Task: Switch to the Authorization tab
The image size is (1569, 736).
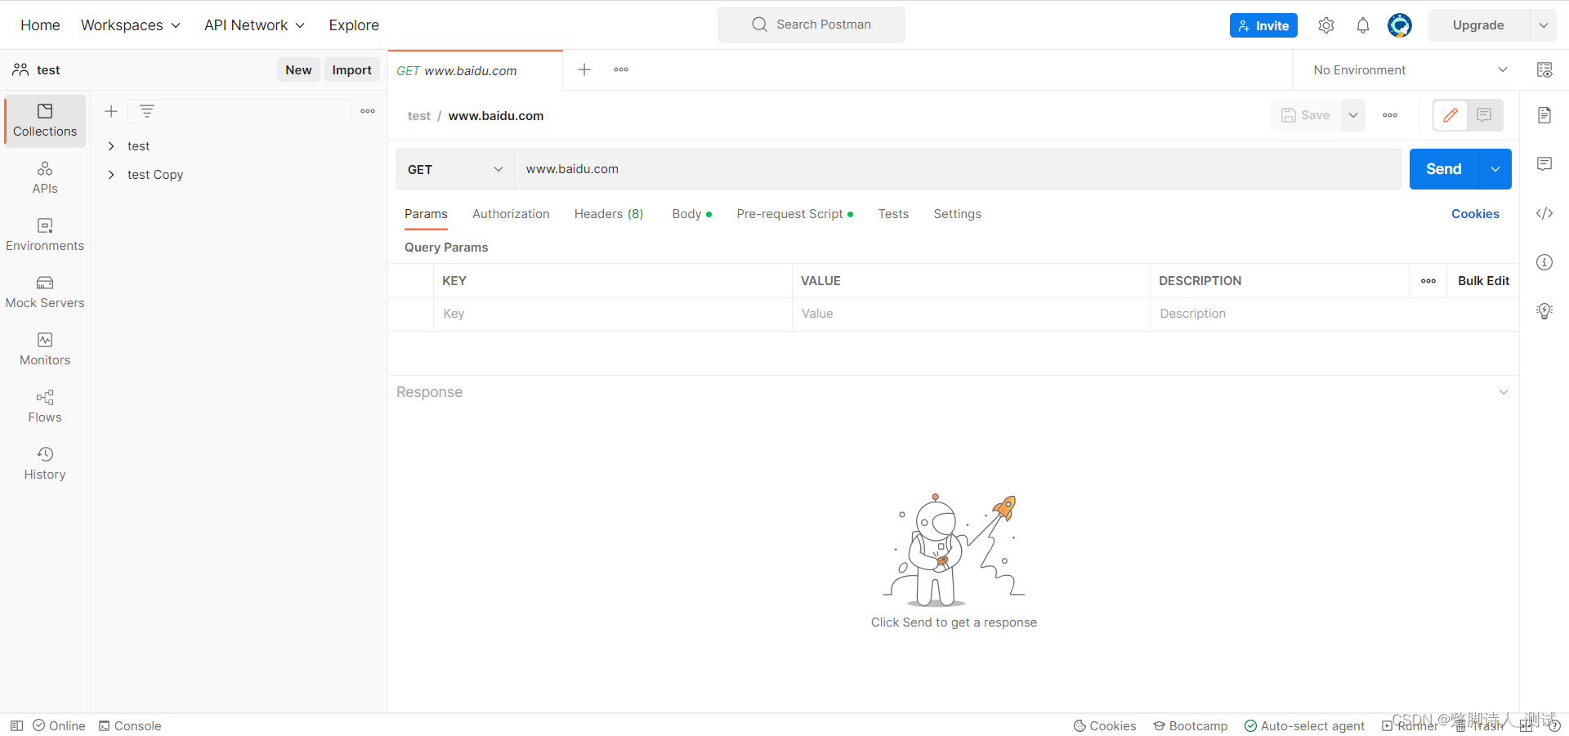Action: (x=511, y=214)
